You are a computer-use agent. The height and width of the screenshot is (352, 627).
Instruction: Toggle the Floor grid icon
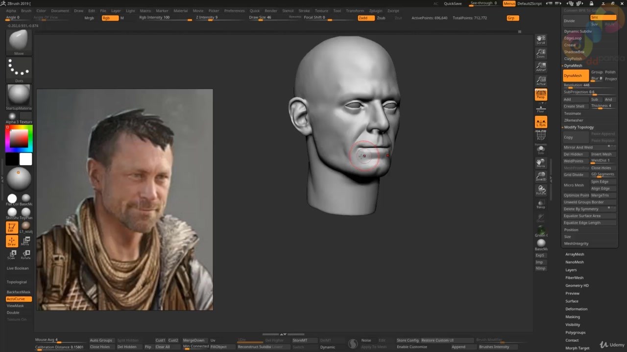tap(541, 109)
